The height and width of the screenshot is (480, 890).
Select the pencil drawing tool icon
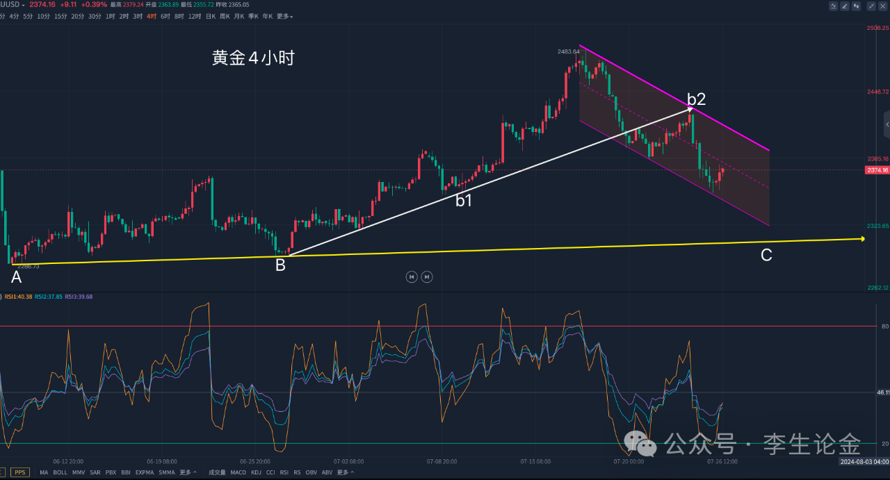pyautogui.click(x=845, y=6)
